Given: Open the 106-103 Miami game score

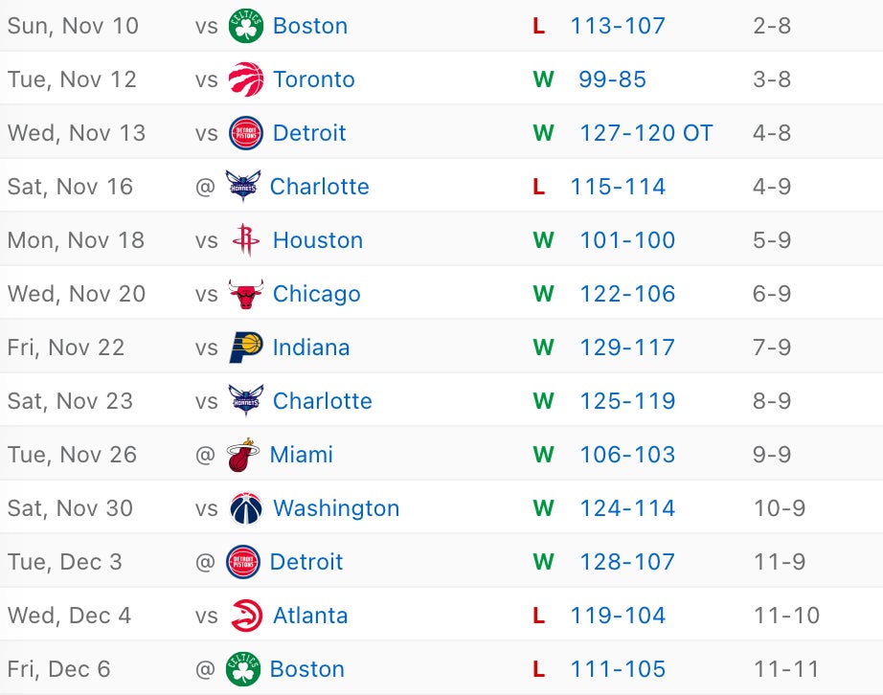Looking at the screenshot, I should coord(627,455).
